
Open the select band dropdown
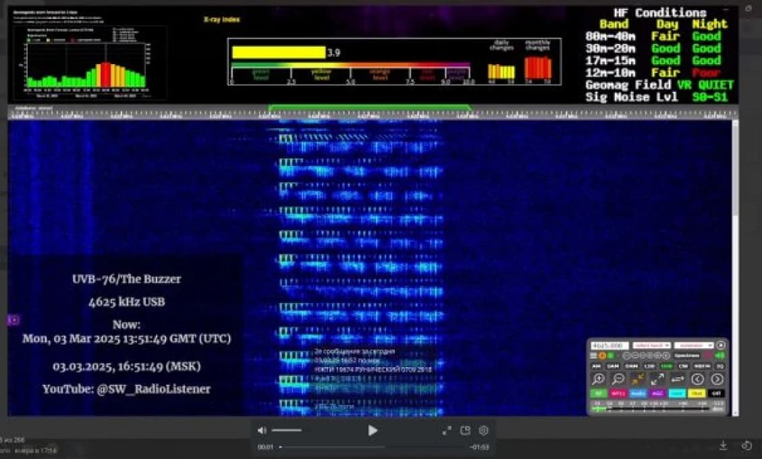tap(651, 345)
